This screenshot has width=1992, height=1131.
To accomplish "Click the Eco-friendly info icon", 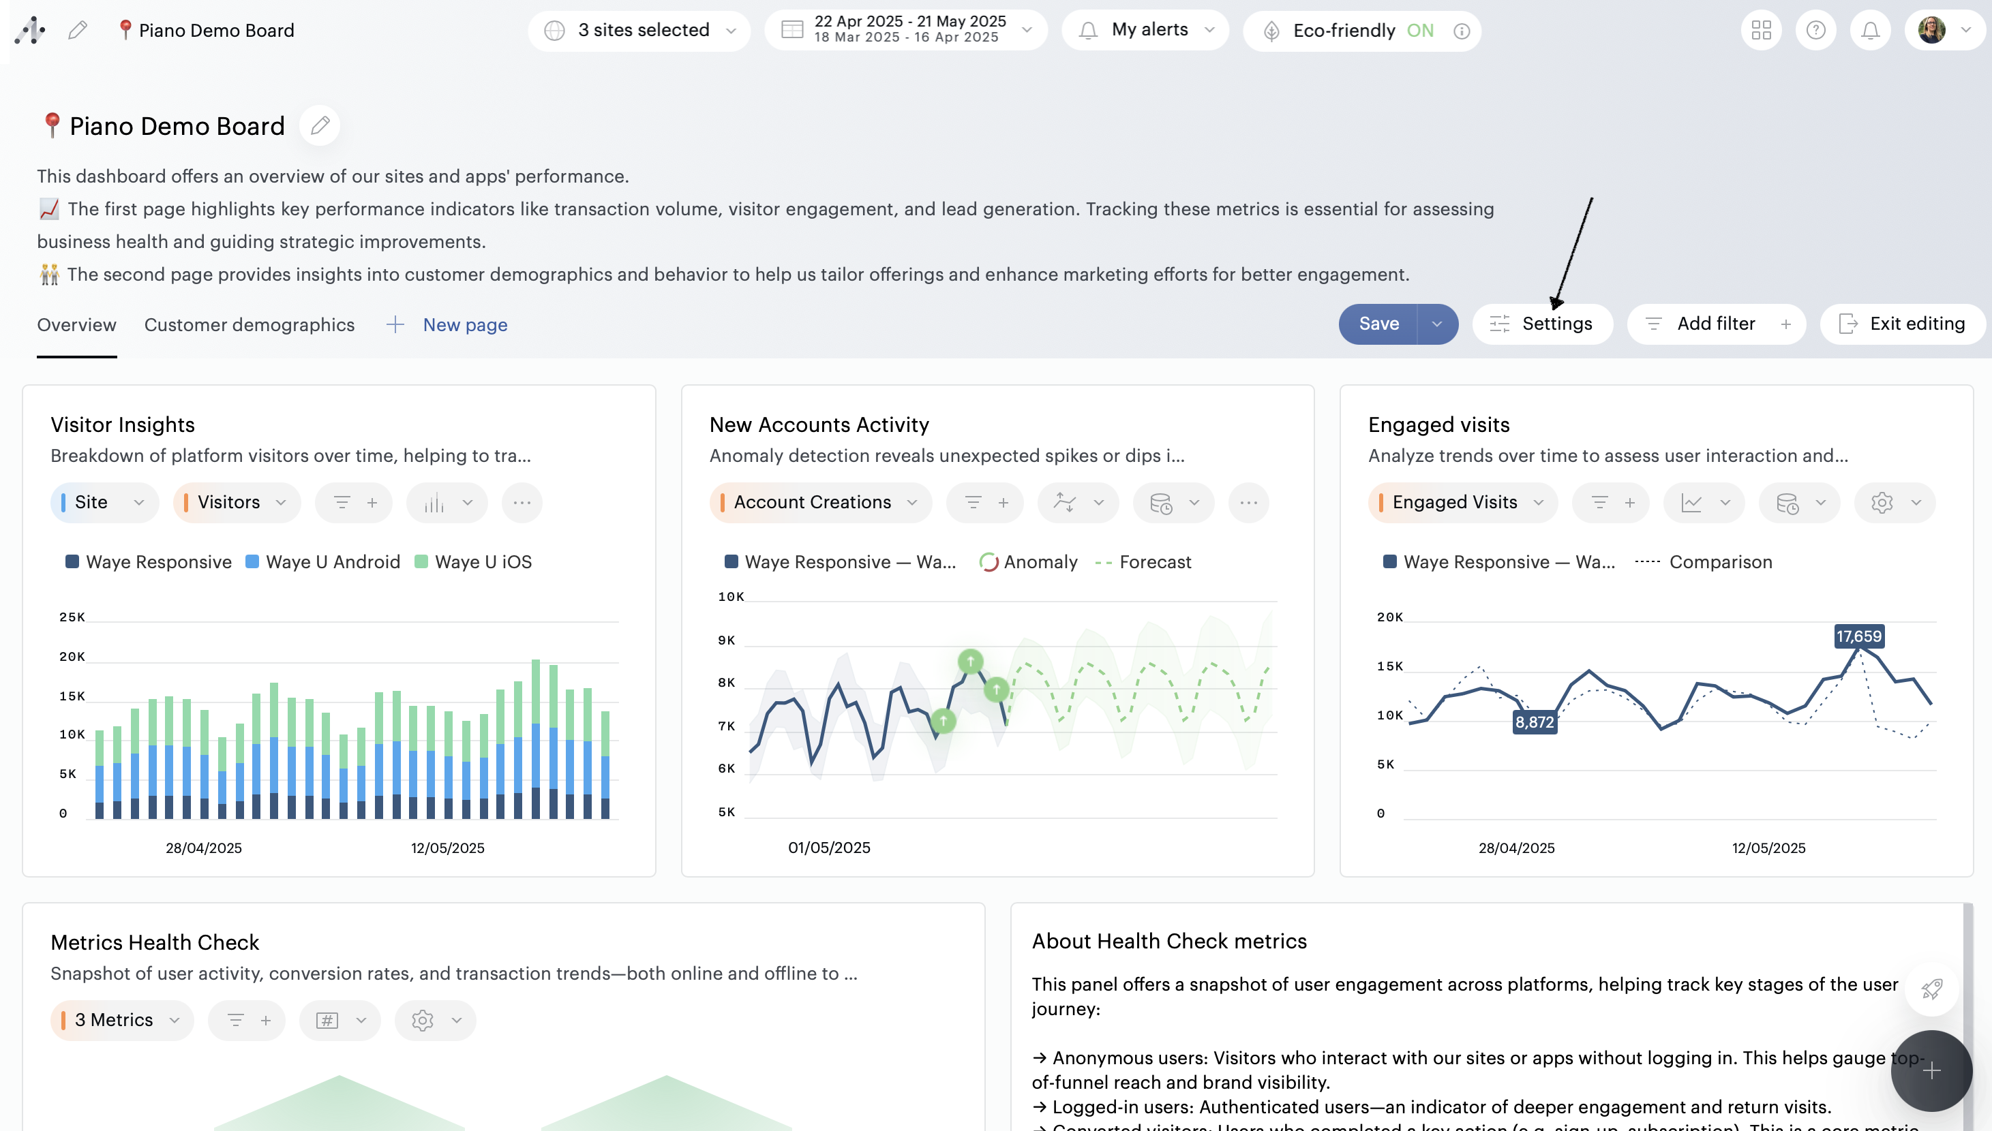I will [x=1462, y=31].
